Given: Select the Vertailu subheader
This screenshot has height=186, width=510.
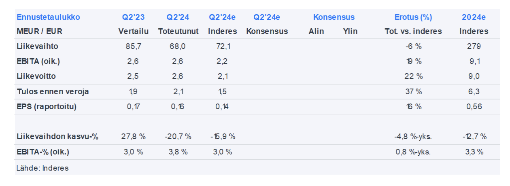Looking at the screenshot, I should pyautogui.click(x=134, y=31).
